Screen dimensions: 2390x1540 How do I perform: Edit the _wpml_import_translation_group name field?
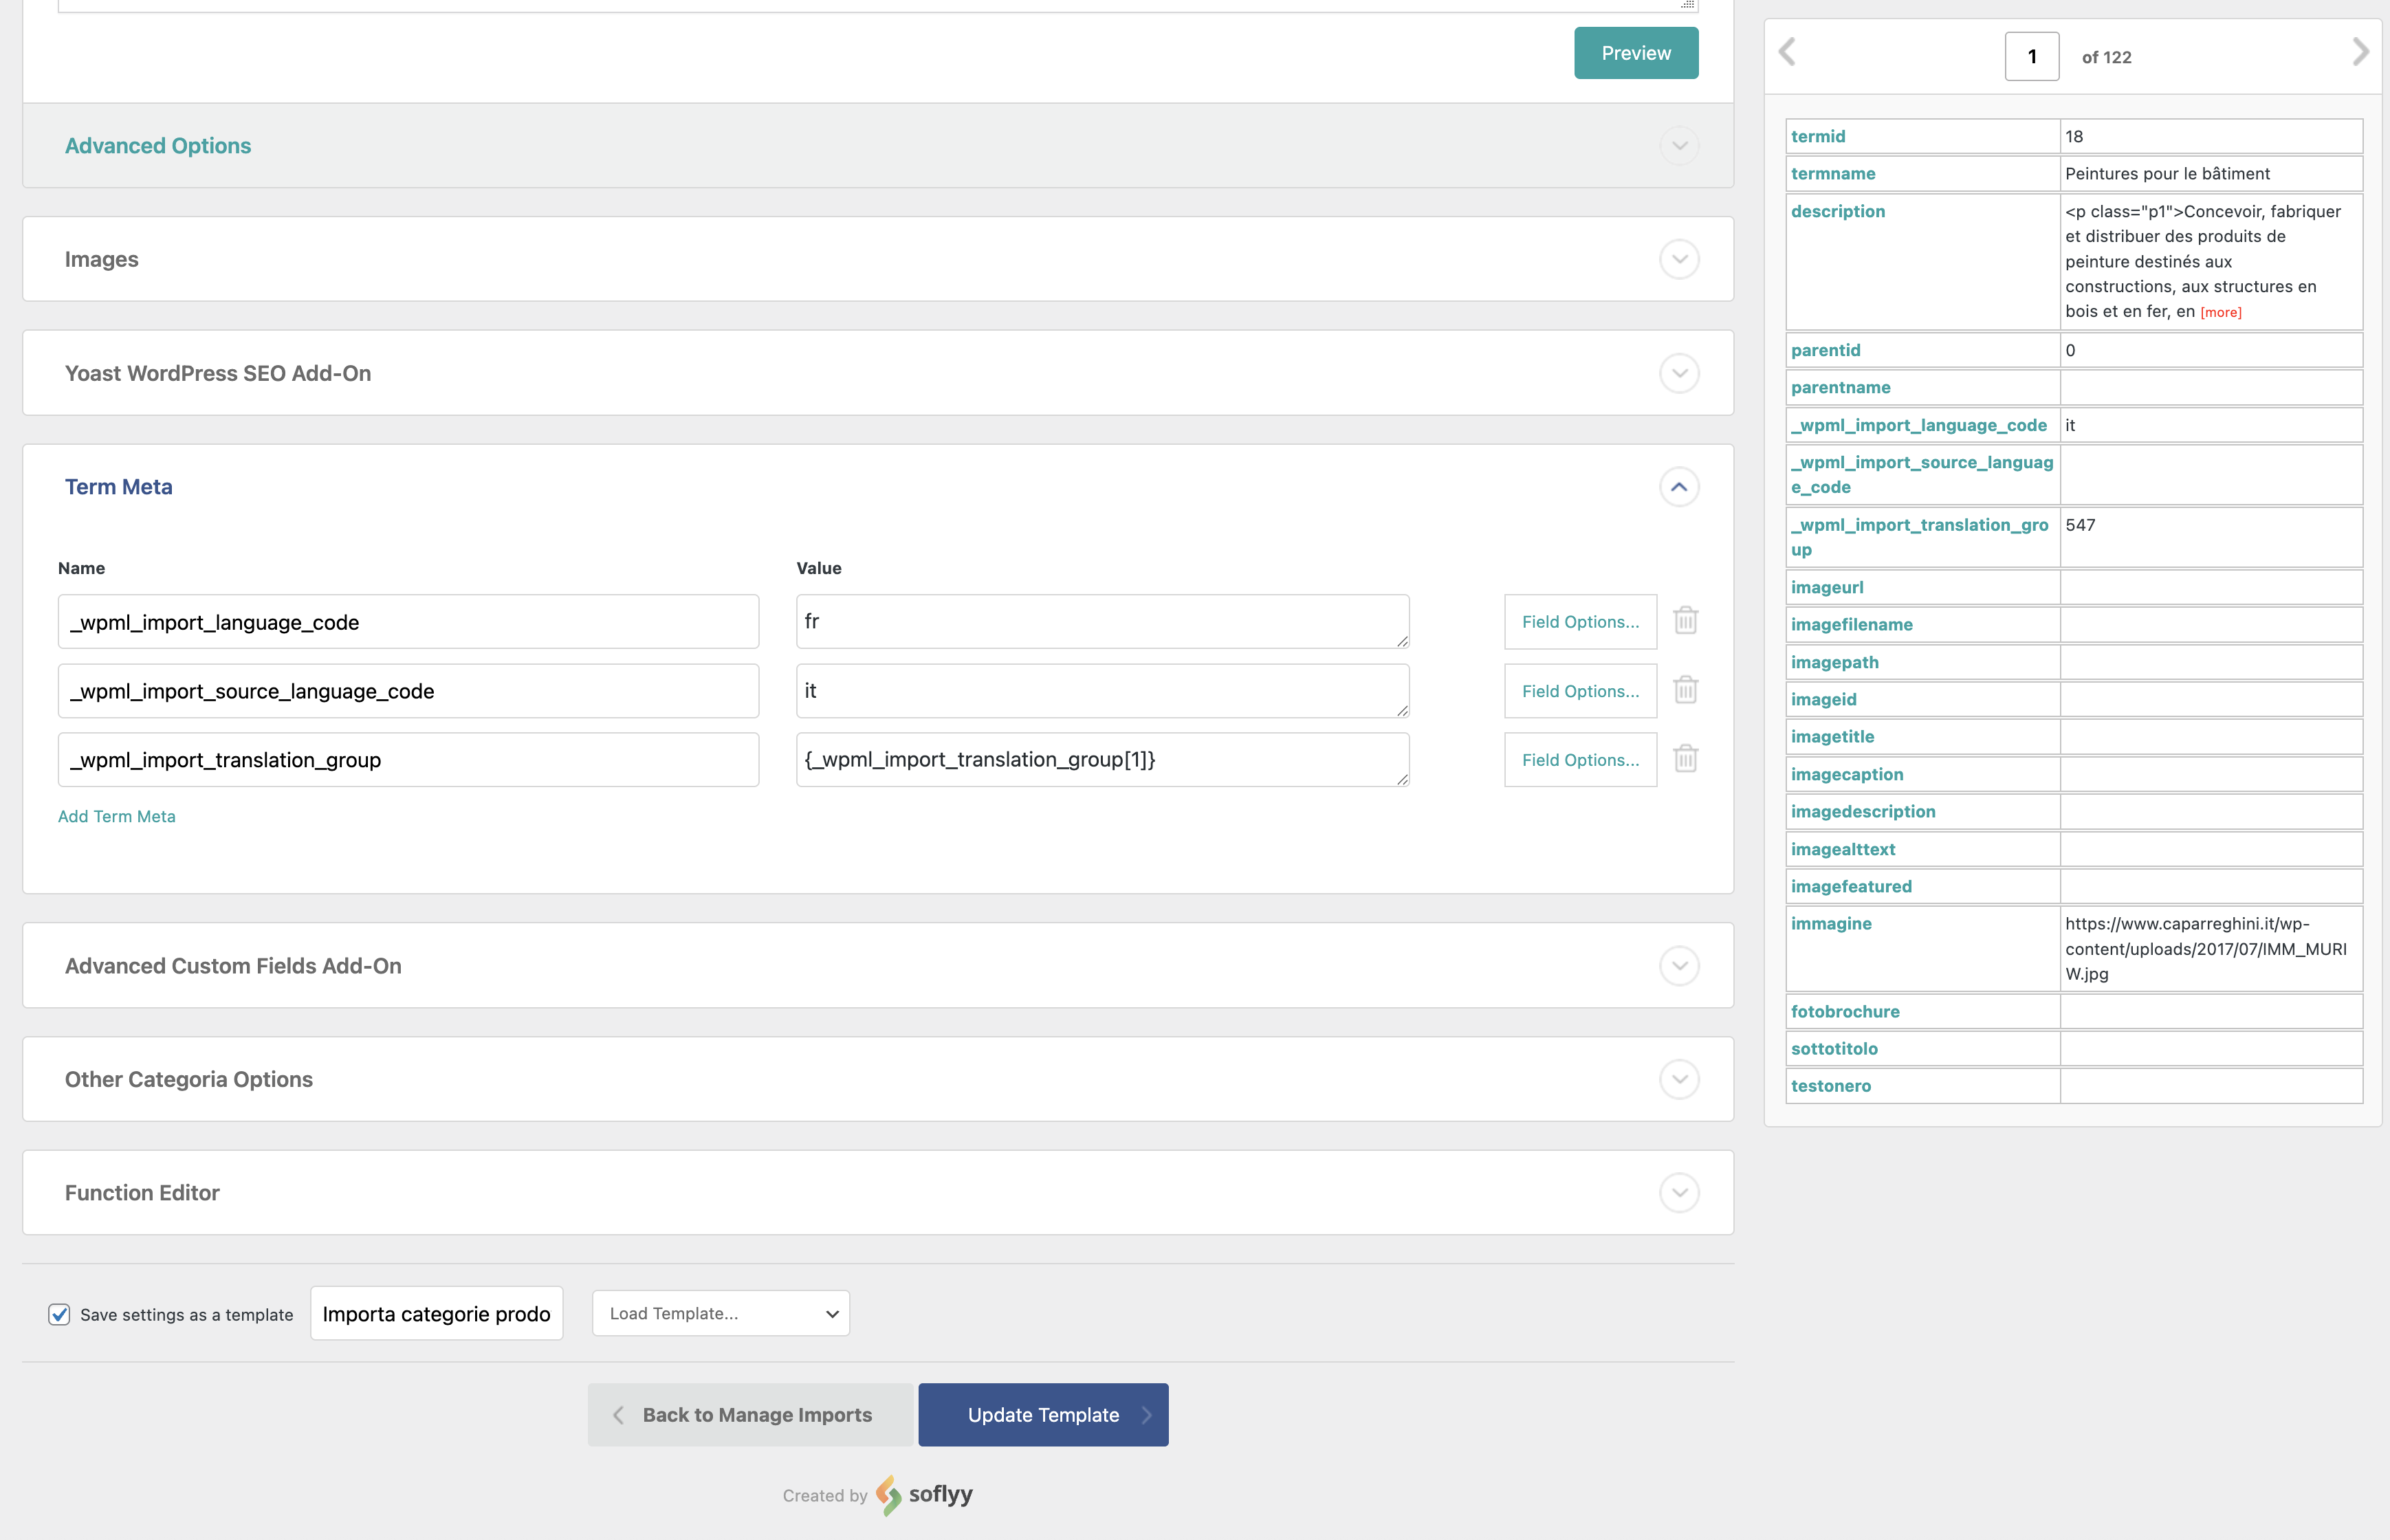pyautogui.click(x=408, y=760)
